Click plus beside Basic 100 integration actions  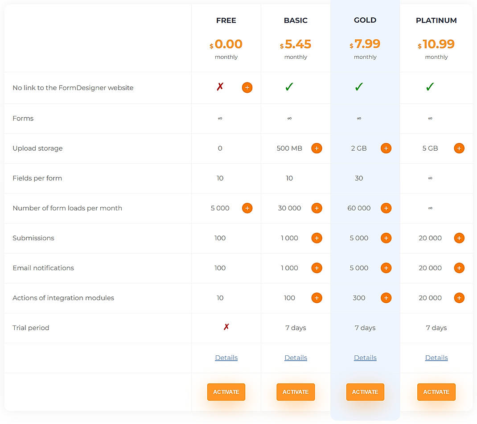coord(317,298)
